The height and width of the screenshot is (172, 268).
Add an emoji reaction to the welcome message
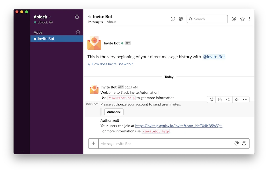coord(211,99)
